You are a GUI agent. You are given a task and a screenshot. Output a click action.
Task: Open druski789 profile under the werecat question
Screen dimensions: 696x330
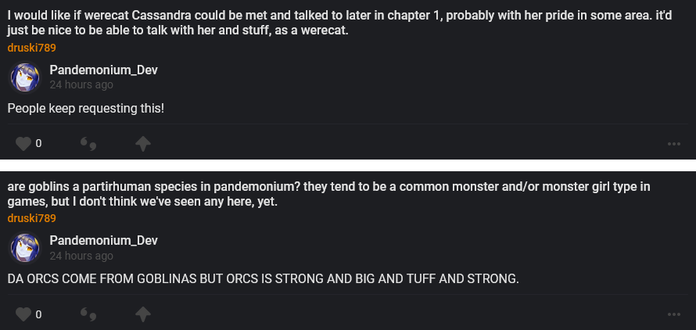pyautogui.click(x=32, y=47)
